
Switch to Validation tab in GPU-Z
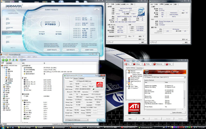81,78
